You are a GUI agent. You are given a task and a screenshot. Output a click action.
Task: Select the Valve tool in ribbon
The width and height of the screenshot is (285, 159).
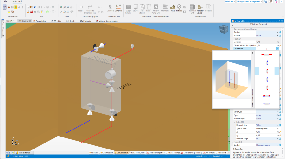173,9
